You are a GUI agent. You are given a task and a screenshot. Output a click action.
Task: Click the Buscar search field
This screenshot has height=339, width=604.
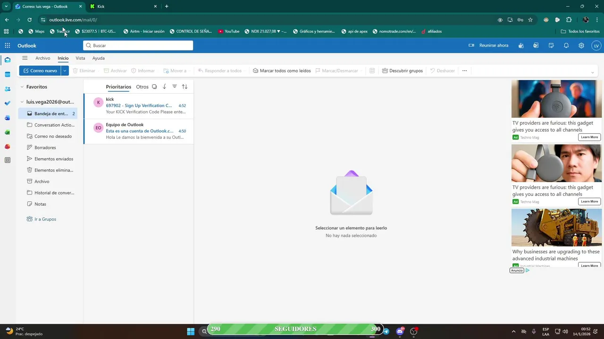(x=138, y=46)
